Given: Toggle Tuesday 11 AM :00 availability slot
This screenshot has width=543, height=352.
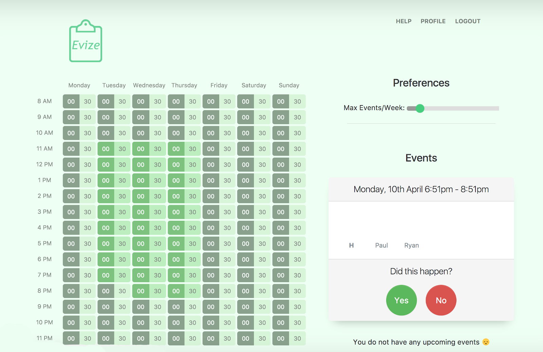Looking at the screenshot, I should point(106,149).
